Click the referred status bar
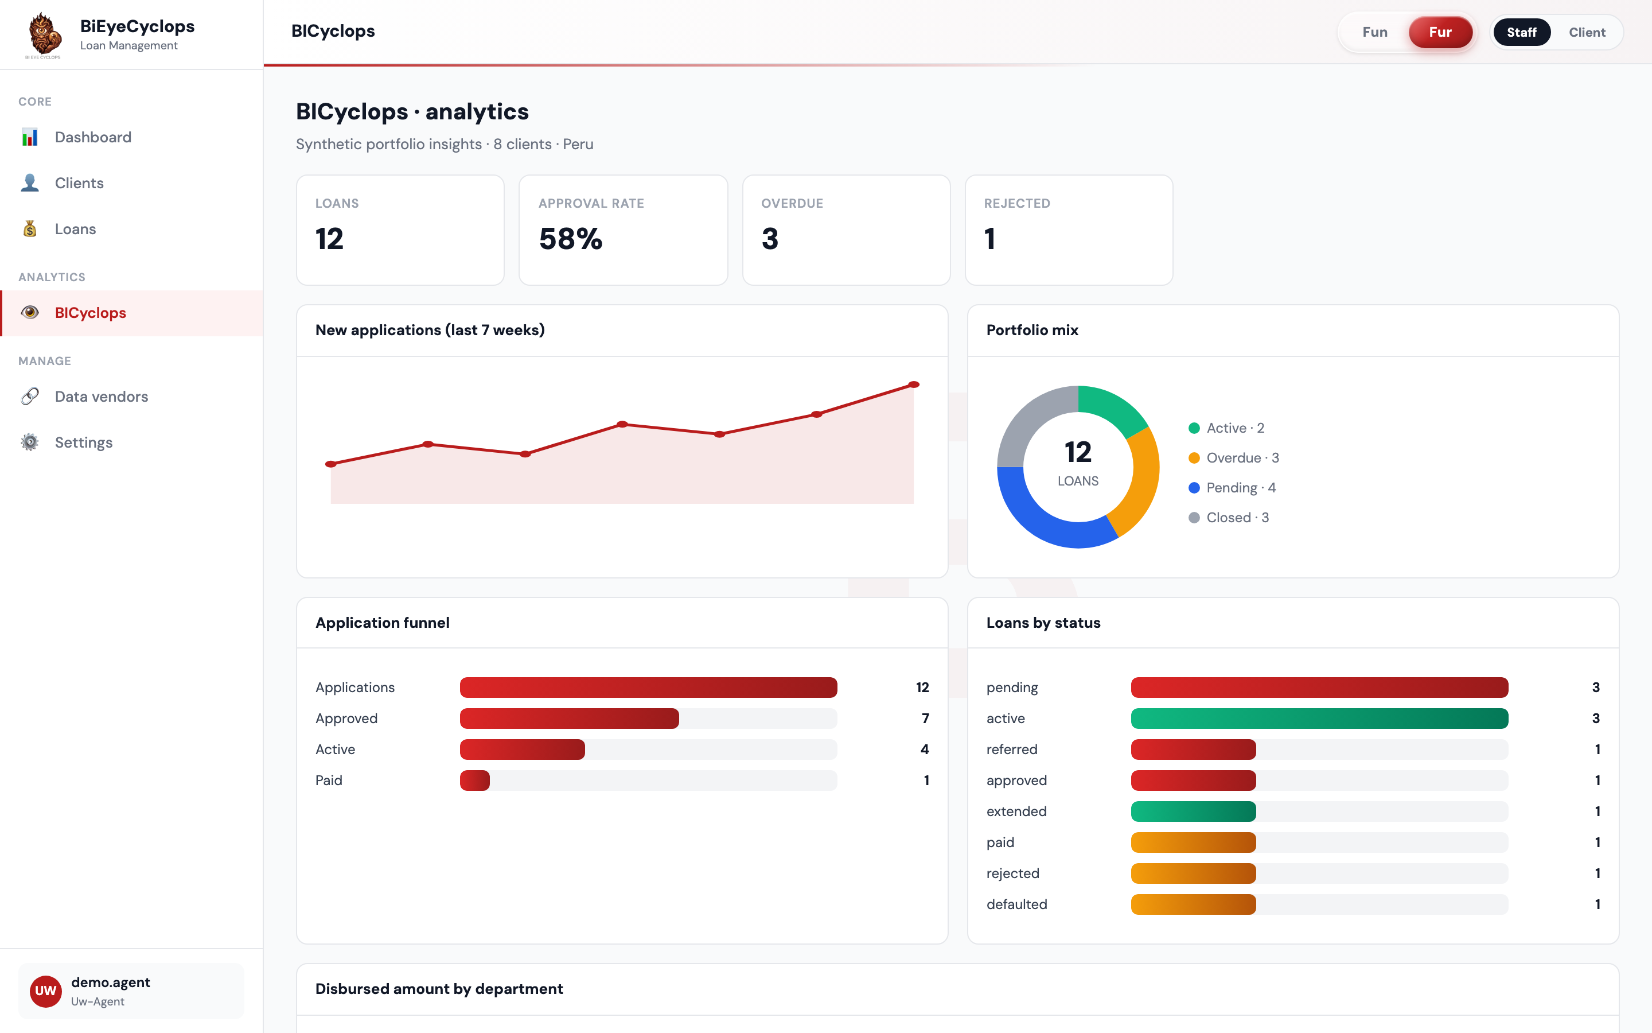The height and width of the screenshot is (1033, 1652). (1193, 749)
